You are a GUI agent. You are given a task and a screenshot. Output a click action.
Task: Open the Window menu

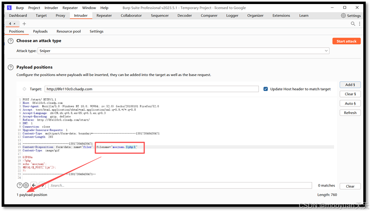(x=89, y=8)
